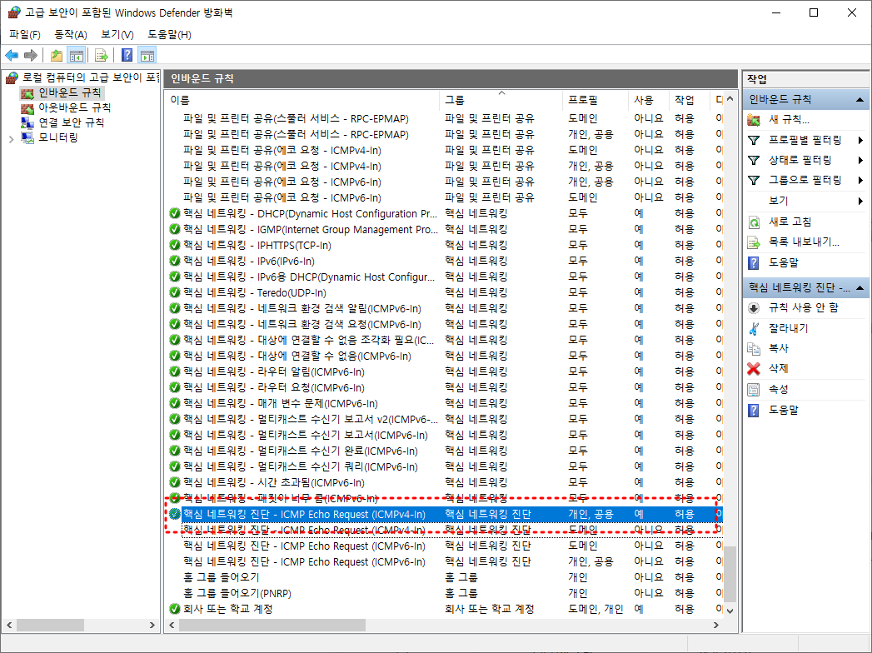Viewport: 872px width, 653px height.
Task: Sort by the 프로필 column header
Action: click(595, 100)
